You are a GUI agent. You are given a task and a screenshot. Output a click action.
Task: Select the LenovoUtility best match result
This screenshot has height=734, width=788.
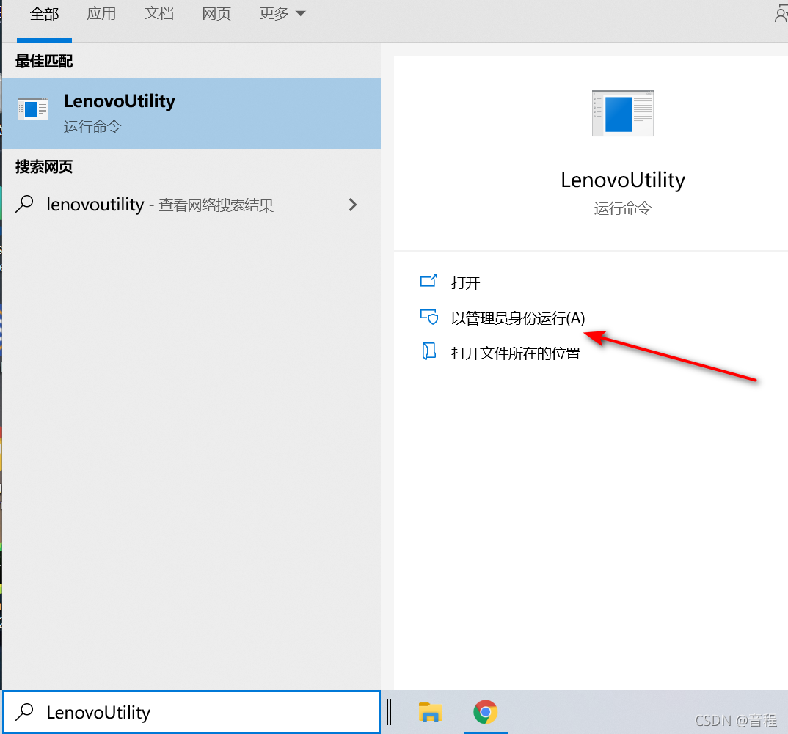coord(191,114)
